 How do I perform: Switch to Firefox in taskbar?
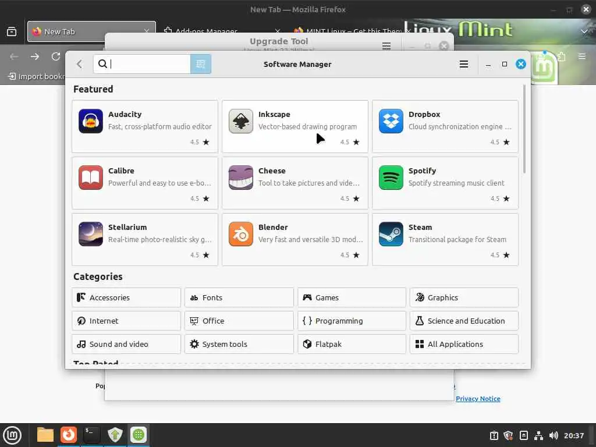[69, 435]
